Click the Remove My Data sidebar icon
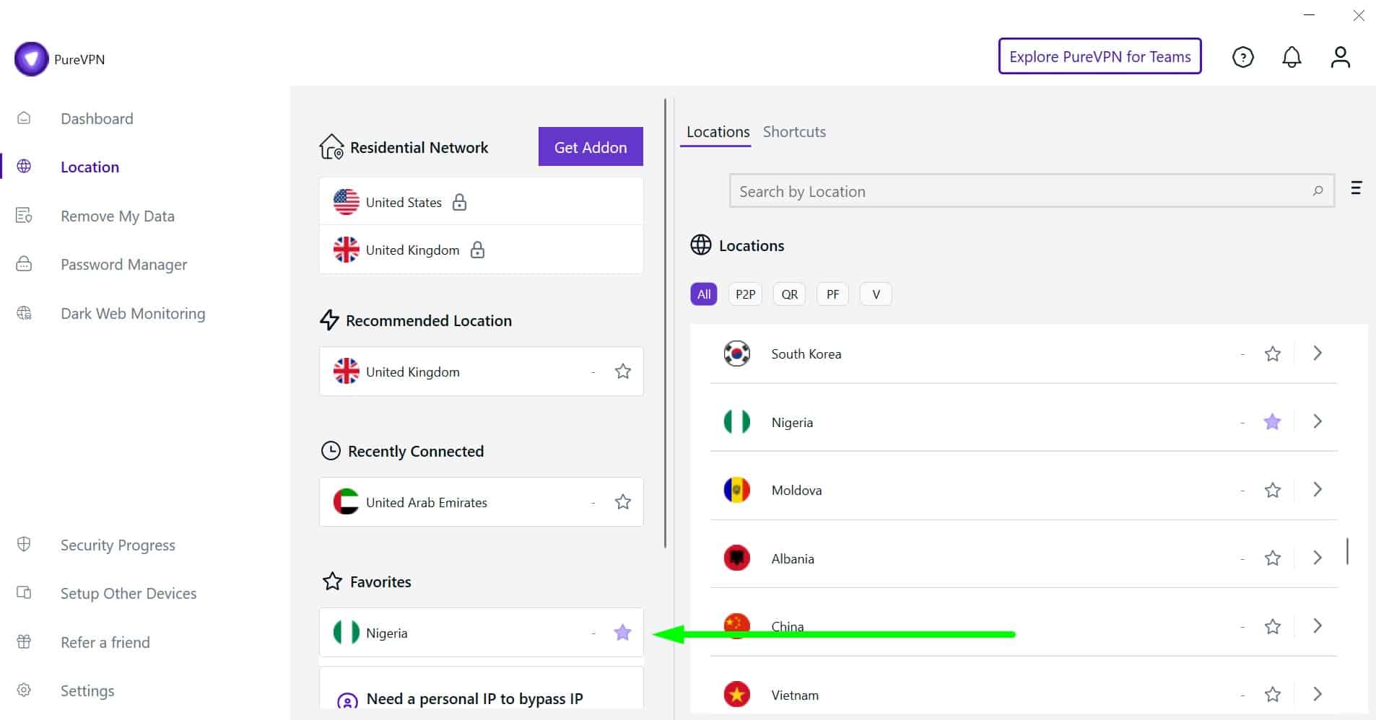 tap(24, 216)
